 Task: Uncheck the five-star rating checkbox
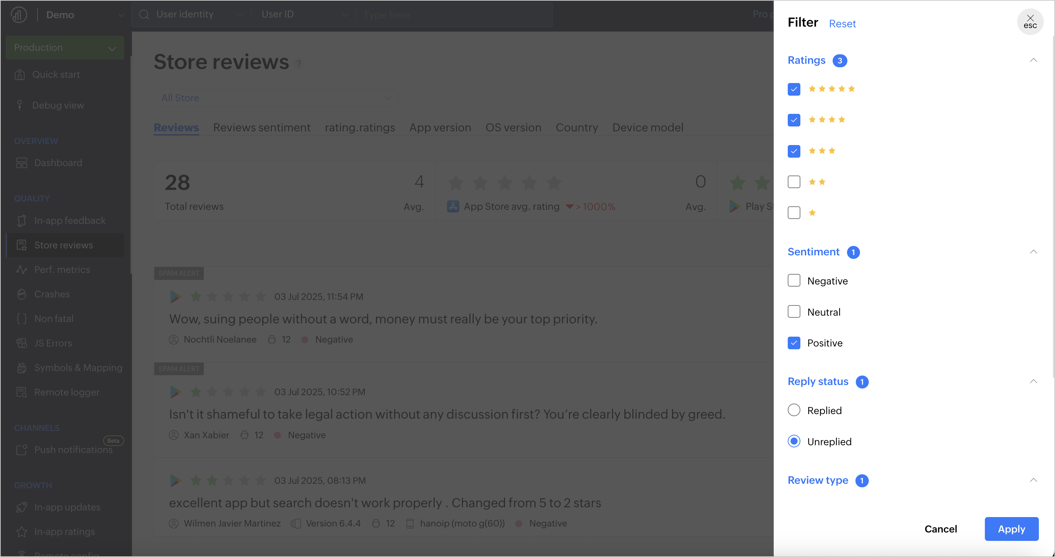point(794,89)
